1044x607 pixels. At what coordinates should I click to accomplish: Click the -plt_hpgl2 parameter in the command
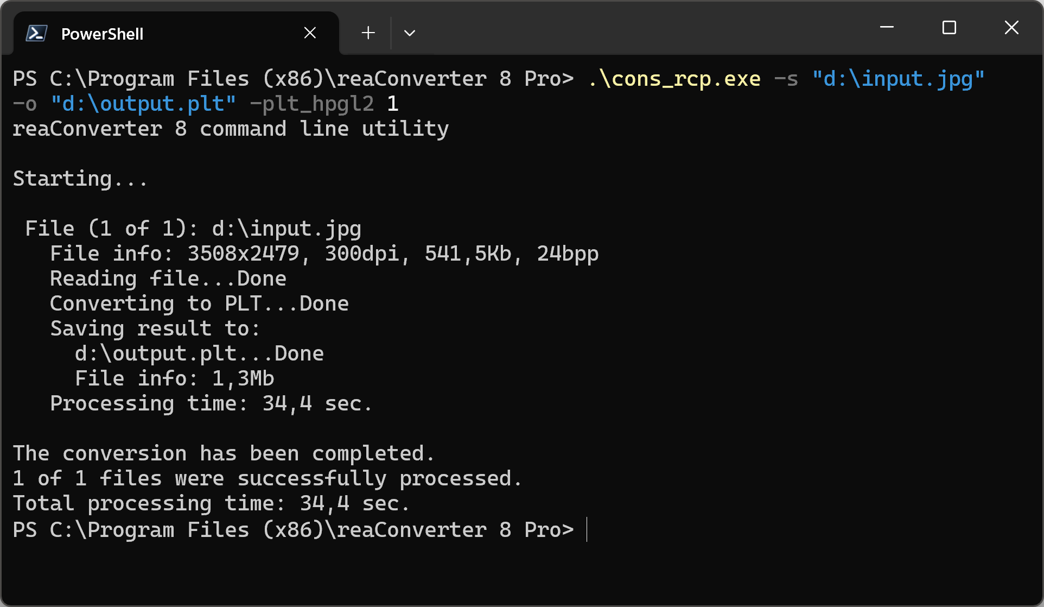[x=312, y=104]
